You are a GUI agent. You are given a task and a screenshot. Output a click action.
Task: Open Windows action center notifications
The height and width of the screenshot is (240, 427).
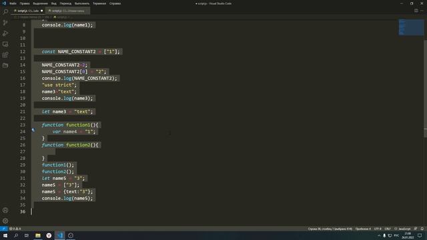420,235
